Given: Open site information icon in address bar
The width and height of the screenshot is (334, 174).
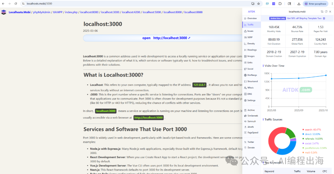Looking at the screenshot, I should click(x=23, y=4).
